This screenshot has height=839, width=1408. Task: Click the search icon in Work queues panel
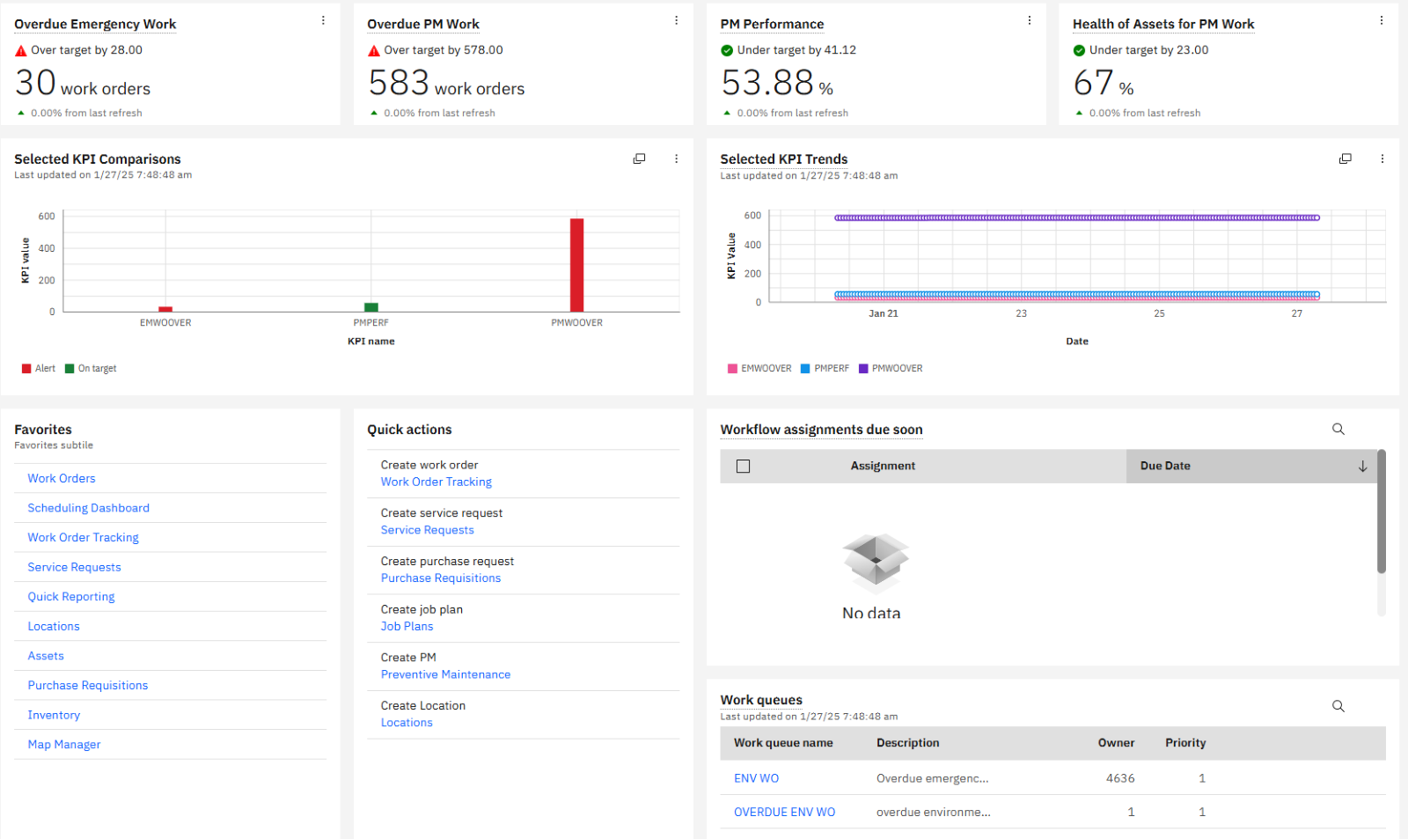coord(1338,705)
